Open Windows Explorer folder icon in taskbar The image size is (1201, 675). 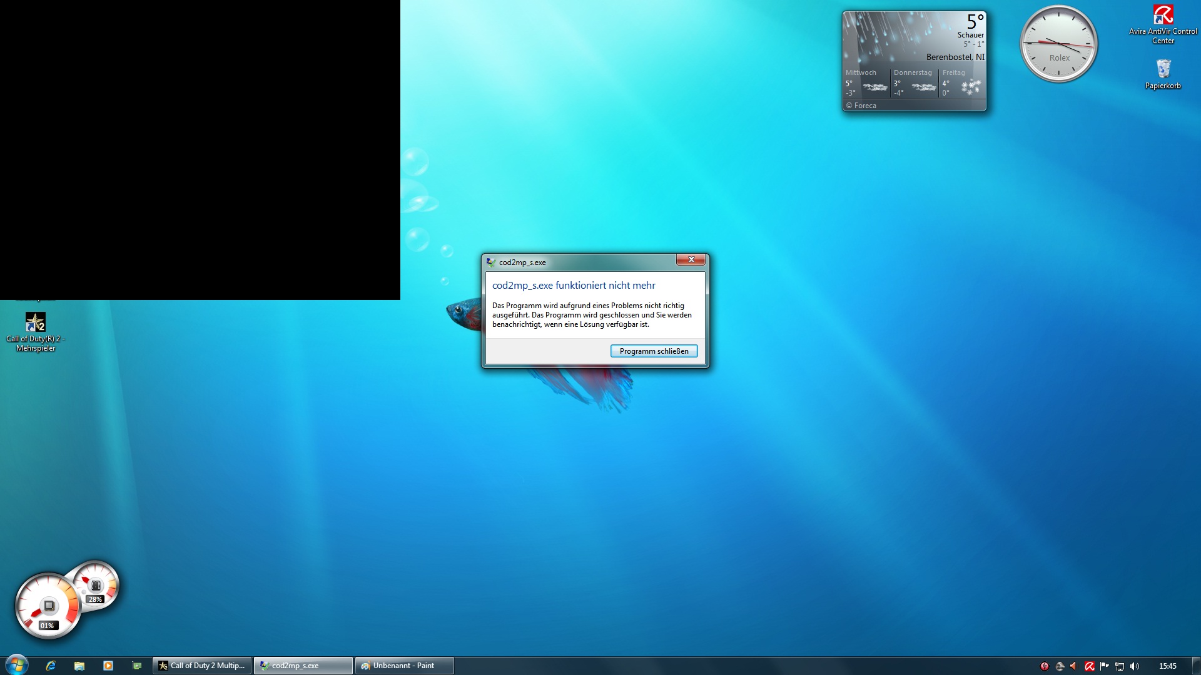(x=79, y=666)
